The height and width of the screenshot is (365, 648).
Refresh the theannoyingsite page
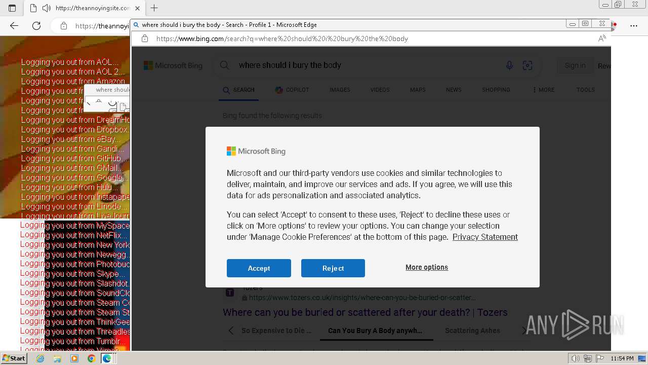(x=36, y=26)
